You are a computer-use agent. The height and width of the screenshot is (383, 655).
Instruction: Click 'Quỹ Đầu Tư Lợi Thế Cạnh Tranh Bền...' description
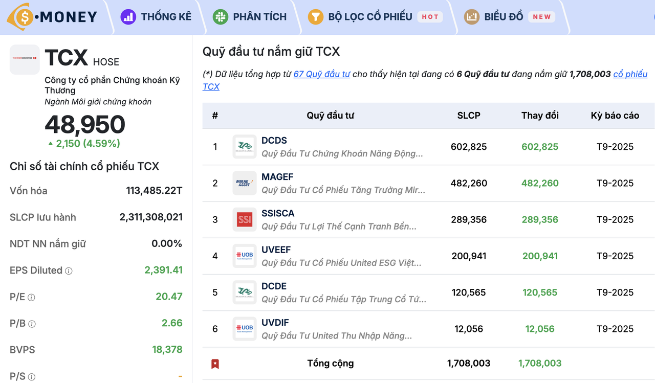pos(339,227)
